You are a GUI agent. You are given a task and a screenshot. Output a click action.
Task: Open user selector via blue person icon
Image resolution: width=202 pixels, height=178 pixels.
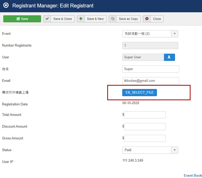pos(169,57)
